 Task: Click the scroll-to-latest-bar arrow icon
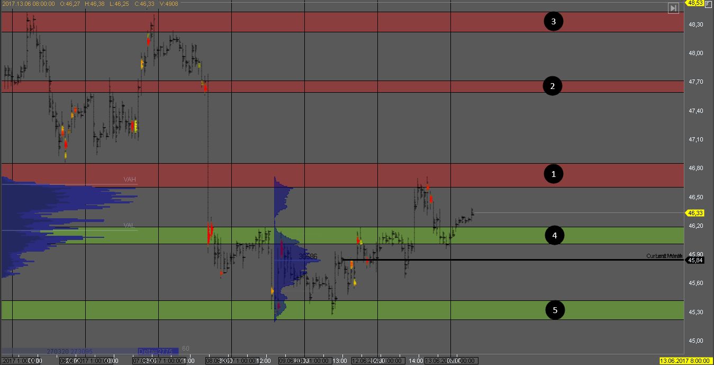[x=673, y=8]
